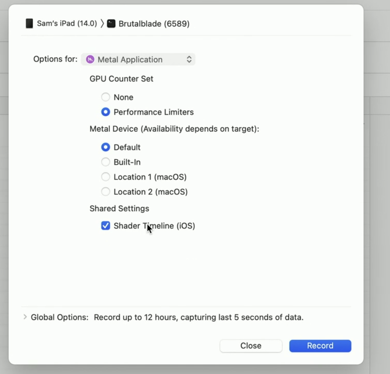The image size is (390, 374).
Task: Select Performance Limiters counter set
Action: 106,112
